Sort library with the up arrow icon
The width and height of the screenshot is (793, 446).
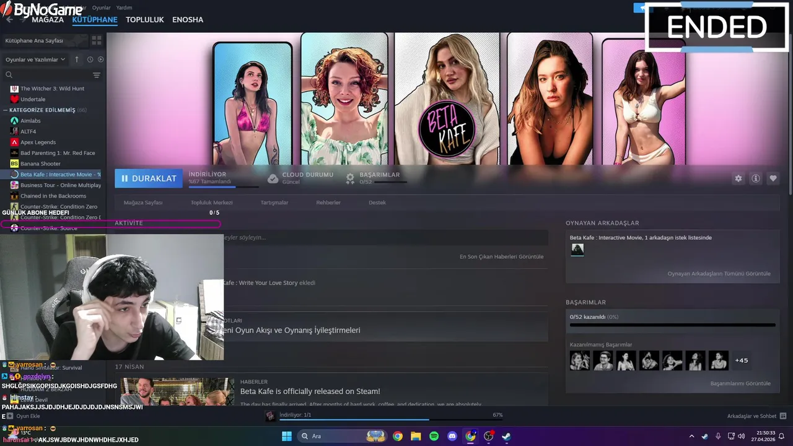click(77, 59)
